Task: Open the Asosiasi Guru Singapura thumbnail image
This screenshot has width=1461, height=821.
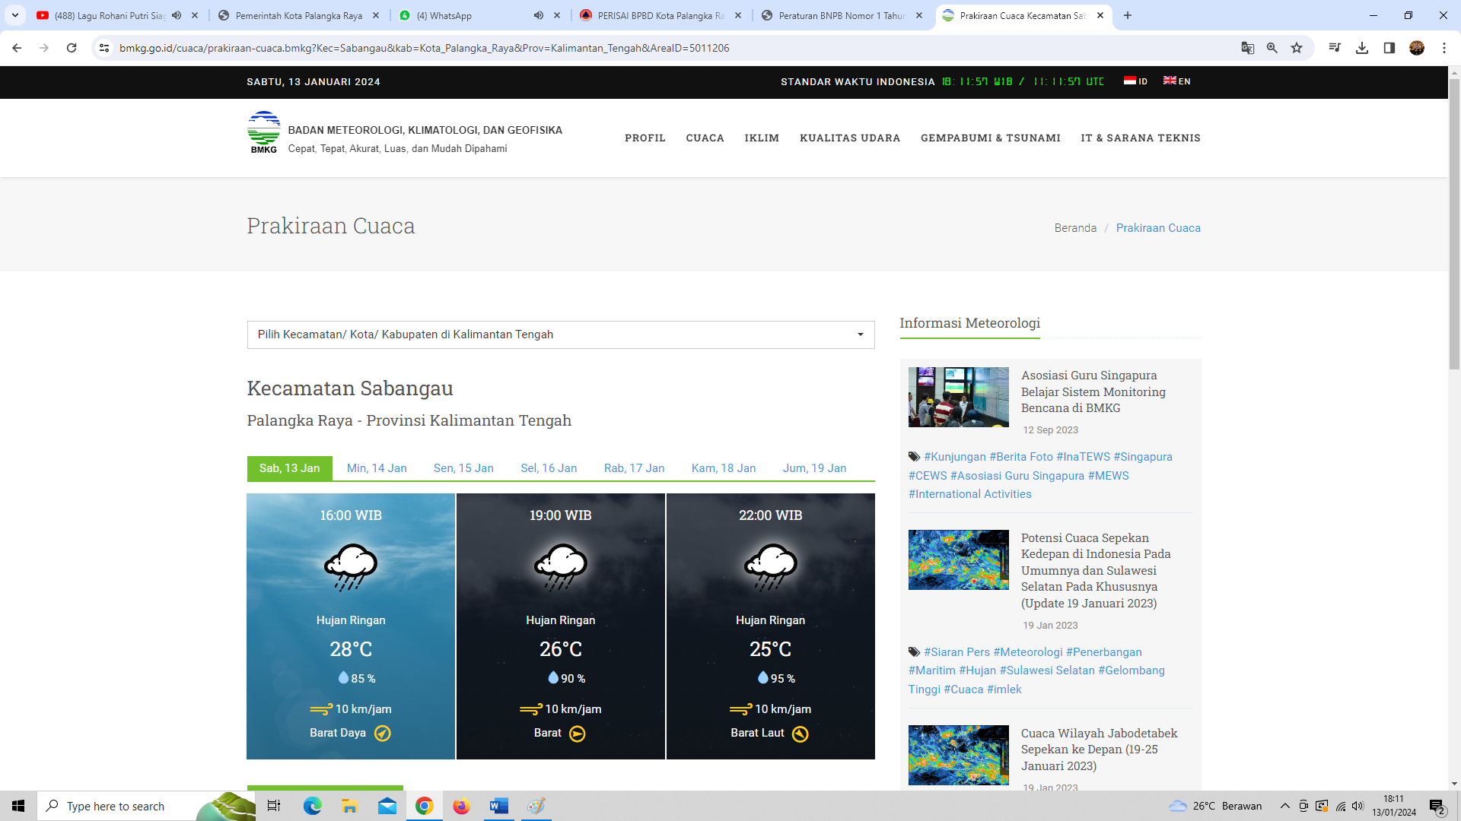Action: click(959, 398)
